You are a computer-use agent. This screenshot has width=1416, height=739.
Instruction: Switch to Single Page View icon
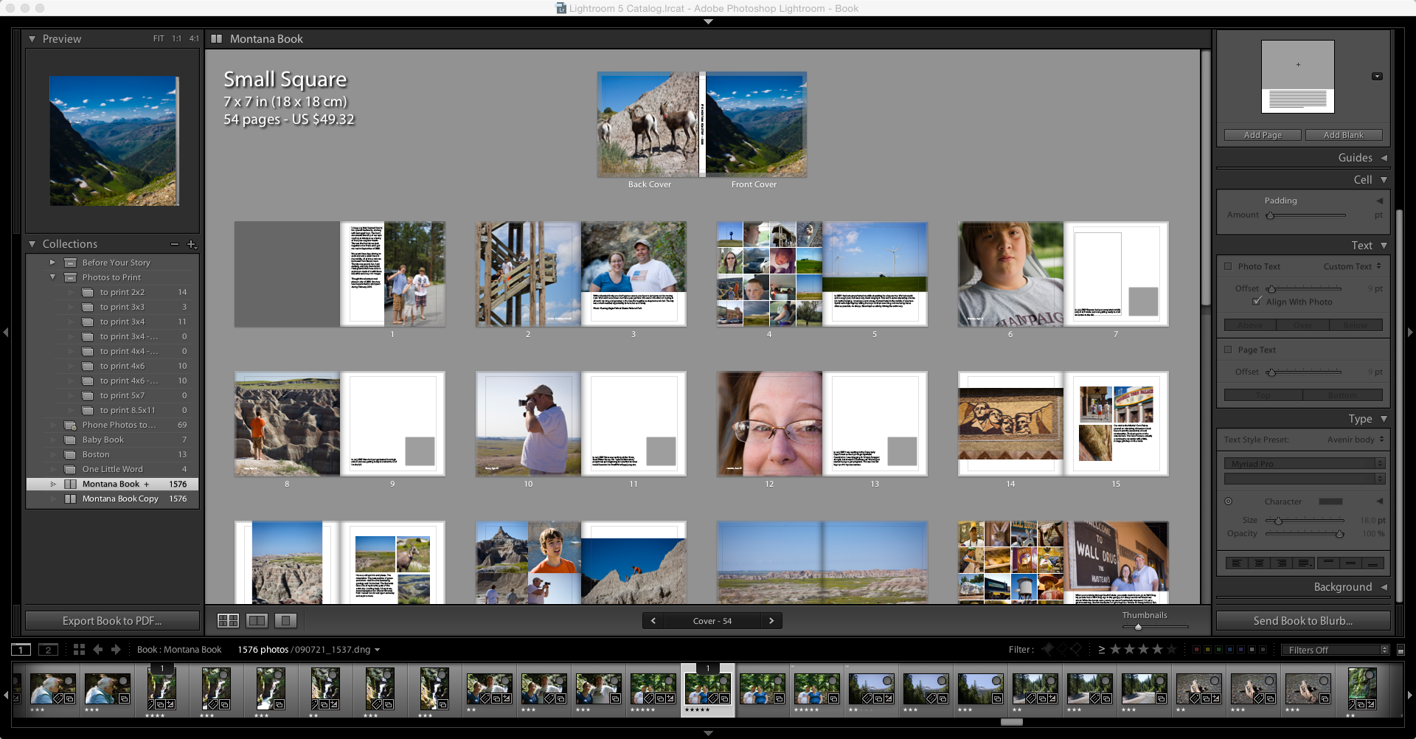(x=285, y=621)
